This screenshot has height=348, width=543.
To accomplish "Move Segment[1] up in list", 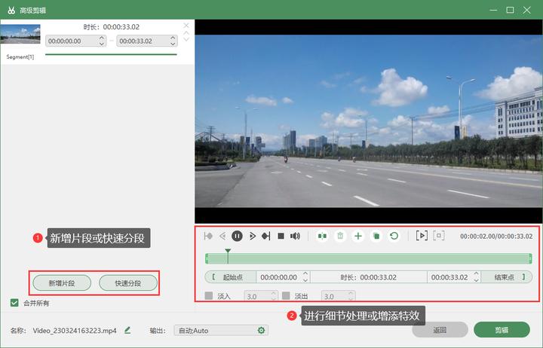I will point(186,33).
